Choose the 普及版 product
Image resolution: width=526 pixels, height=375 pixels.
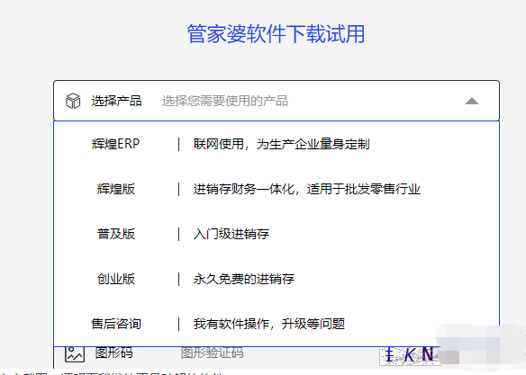[115, 234]
